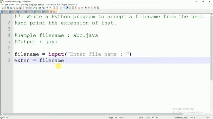Toggle synchronize vertical scrolling

click(x=54, y=8)
